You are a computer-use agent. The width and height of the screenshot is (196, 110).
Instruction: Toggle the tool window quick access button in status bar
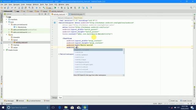point(2,104)
